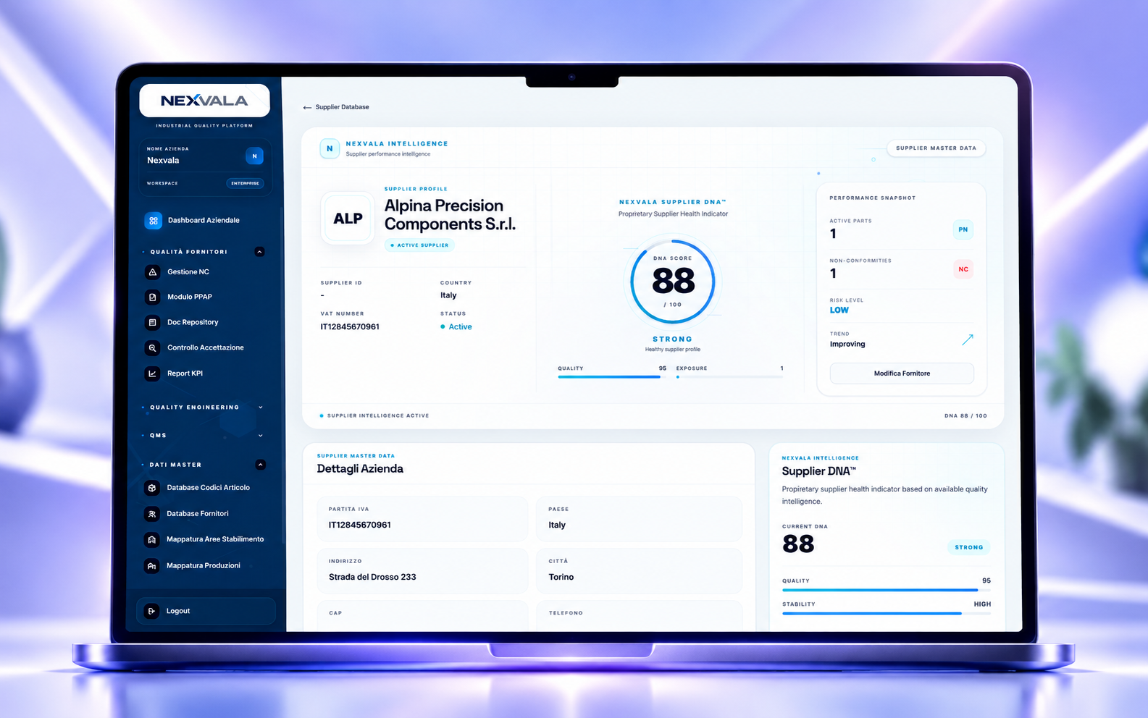This screenshot has width=1148, height=718.
Task: Click Mappatura Aree Stabilimento building icon
Action: [x=152, y=539]
